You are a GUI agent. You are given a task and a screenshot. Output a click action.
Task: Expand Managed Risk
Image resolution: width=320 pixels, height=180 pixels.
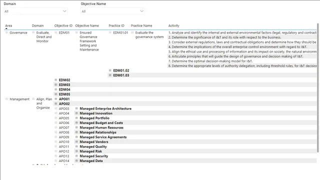coord(76,151)
